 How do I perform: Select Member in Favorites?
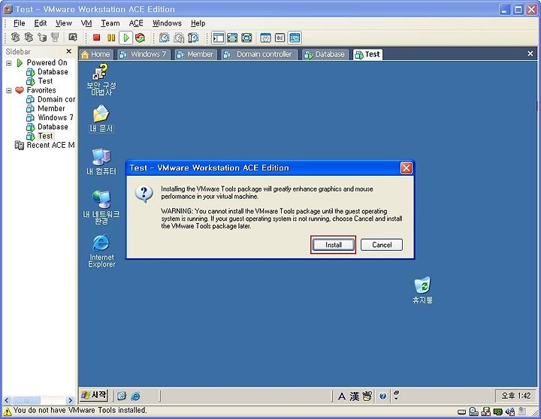point(46,108)
